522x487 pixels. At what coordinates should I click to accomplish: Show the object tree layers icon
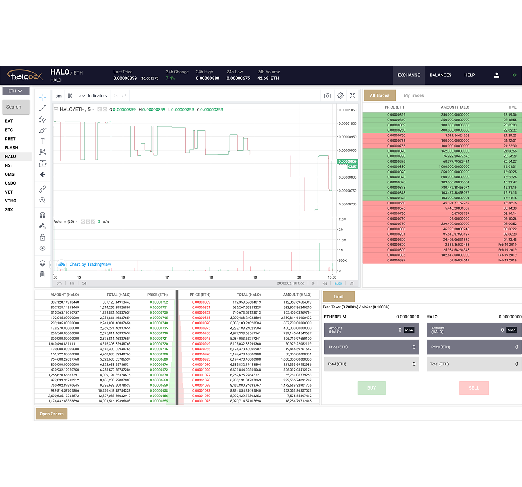43,263
